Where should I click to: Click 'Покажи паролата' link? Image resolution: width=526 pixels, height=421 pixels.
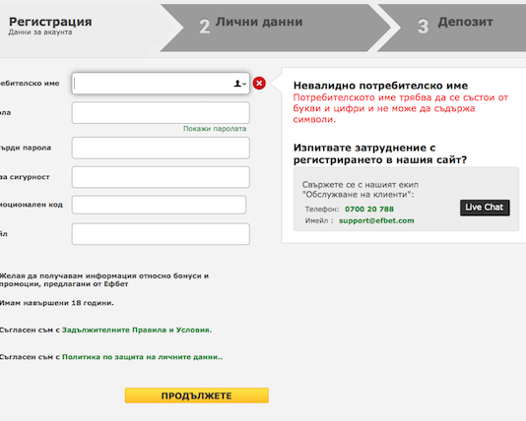[x=215, y=129]
